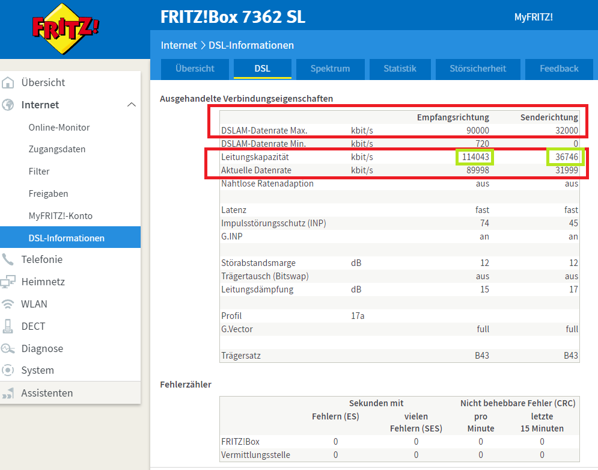Click the System icon
Screen dimensions: 598x470
coord(8,370)
